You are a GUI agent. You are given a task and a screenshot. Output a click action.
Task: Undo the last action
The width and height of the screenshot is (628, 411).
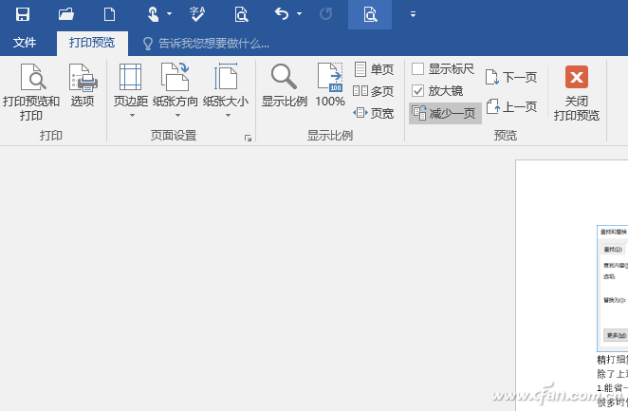[282, 14]
